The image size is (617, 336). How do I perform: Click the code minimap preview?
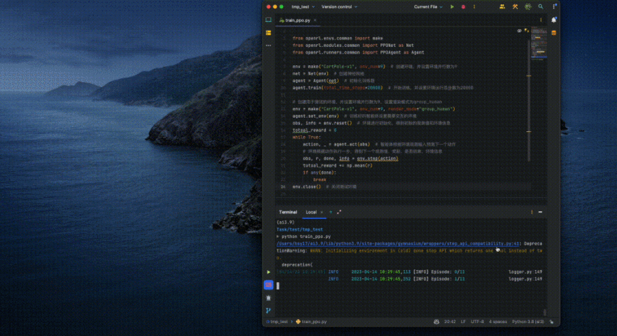click(539, 43)
